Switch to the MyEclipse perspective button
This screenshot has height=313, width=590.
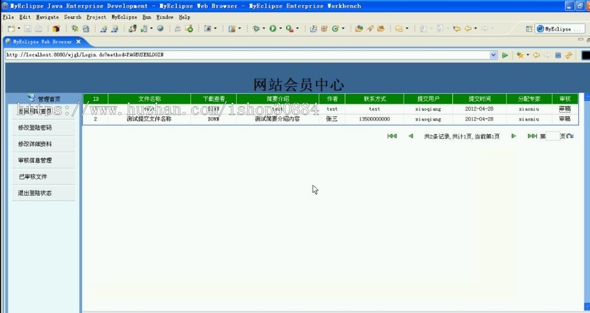[x=560, y=29]
